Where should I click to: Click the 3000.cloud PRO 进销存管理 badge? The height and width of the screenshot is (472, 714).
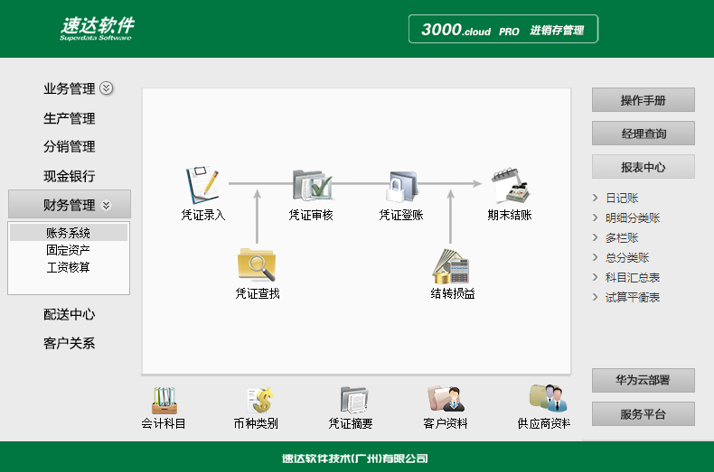(x=503, y=29)
